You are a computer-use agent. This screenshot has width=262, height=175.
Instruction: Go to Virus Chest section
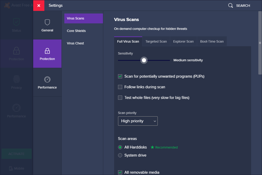point(75,43)
